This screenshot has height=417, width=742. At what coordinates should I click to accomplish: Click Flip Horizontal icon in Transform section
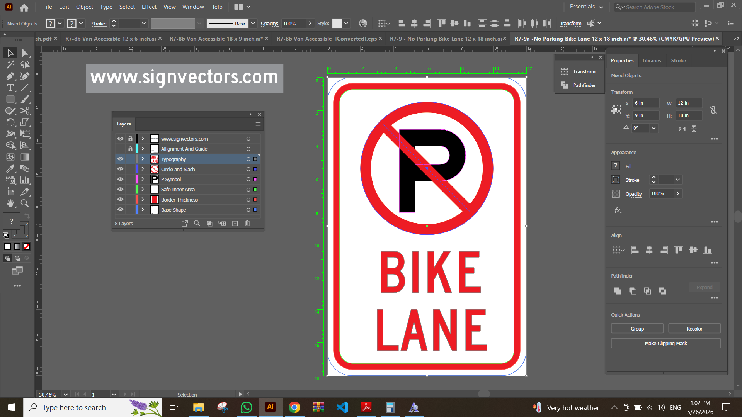pyautogui.click(x=682, y=129)
